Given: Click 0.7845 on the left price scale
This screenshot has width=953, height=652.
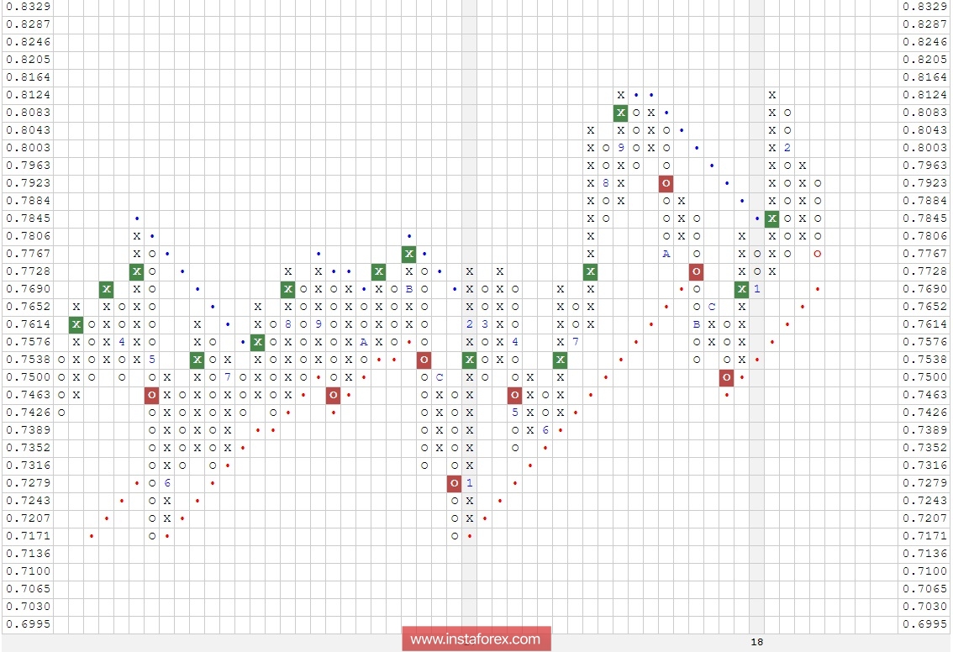Looking at the screenshot, I should (28, 218).
